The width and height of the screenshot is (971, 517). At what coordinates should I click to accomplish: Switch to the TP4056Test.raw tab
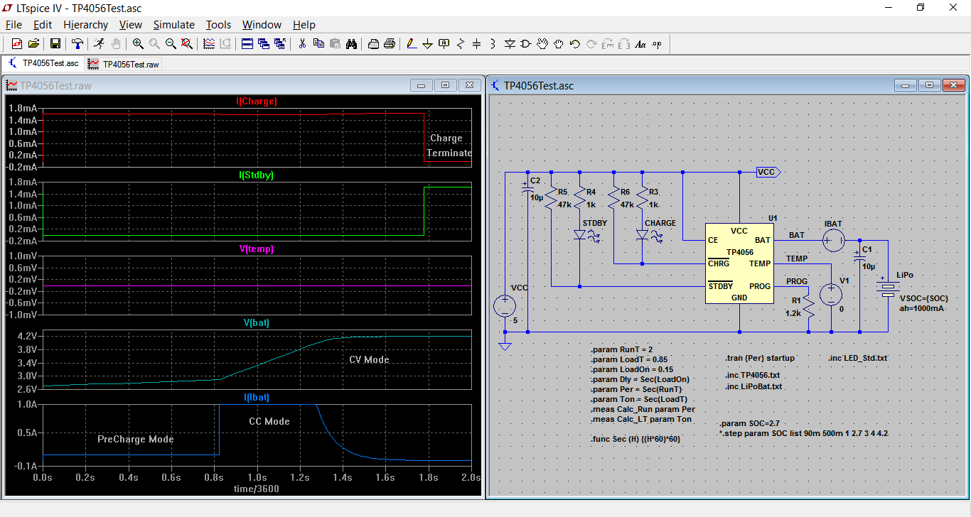124,64
